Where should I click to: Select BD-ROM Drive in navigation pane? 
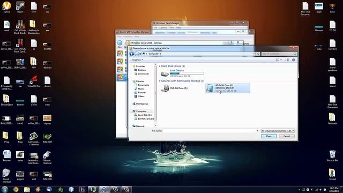pos(144,119)
